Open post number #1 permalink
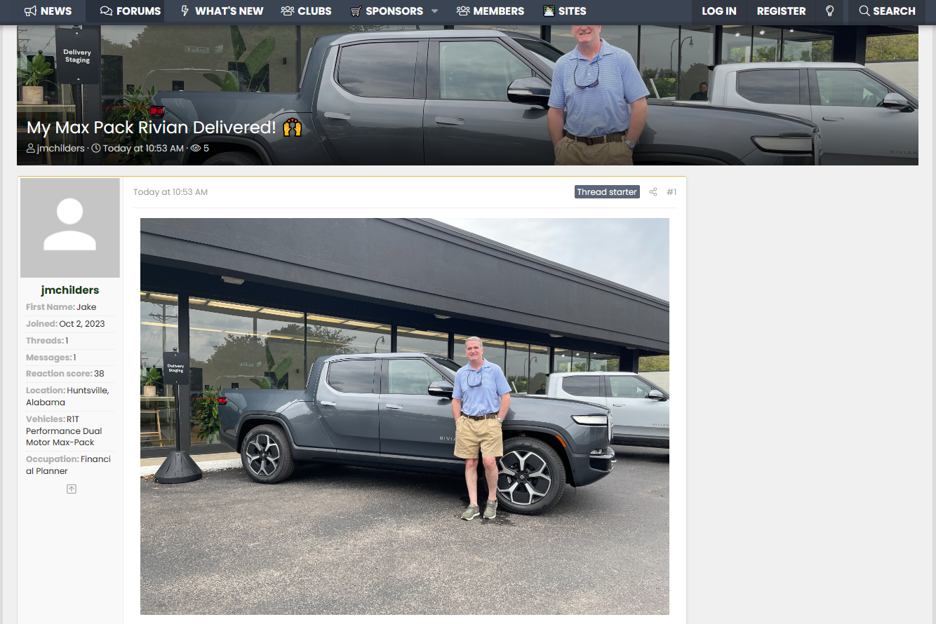The width and height of the screenshot is (936, 624). coord(671,192)
